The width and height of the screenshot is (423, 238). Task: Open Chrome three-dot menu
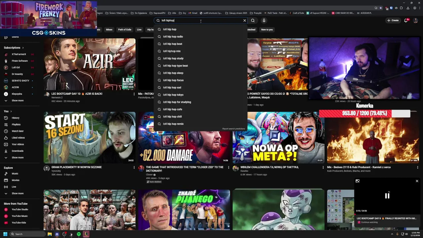pos(419,8)
